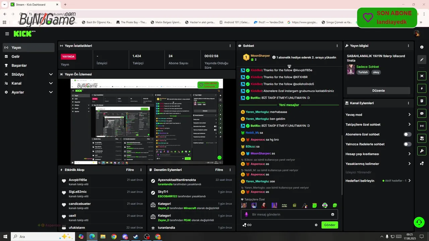
Task: Open File Explorer from the taskbar
Action: [103, 237]
